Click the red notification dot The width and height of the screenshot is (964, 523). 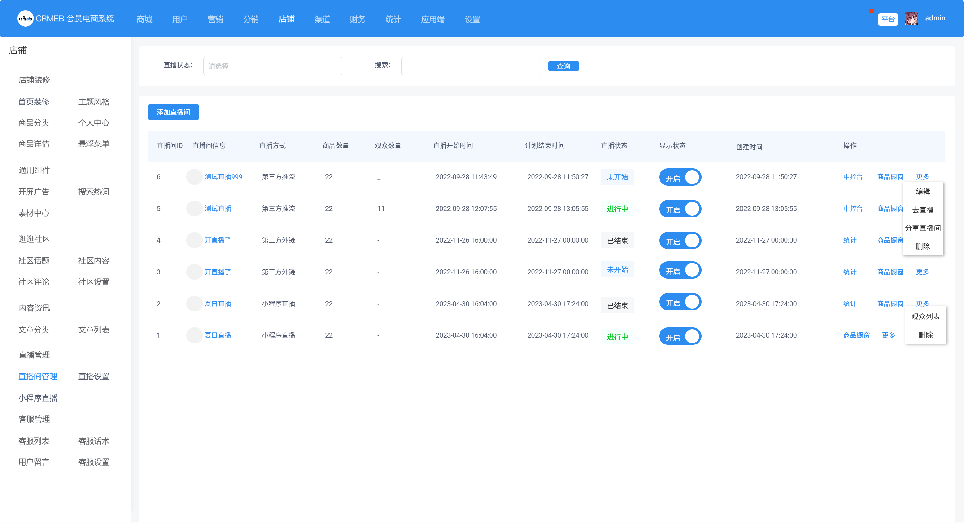click(872, 11)
